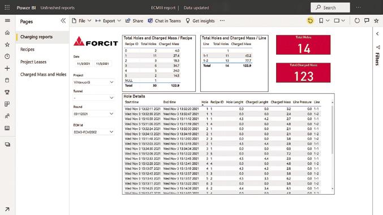
Task: Open Learn book icon in the sidebar
Action: point(7,128)
